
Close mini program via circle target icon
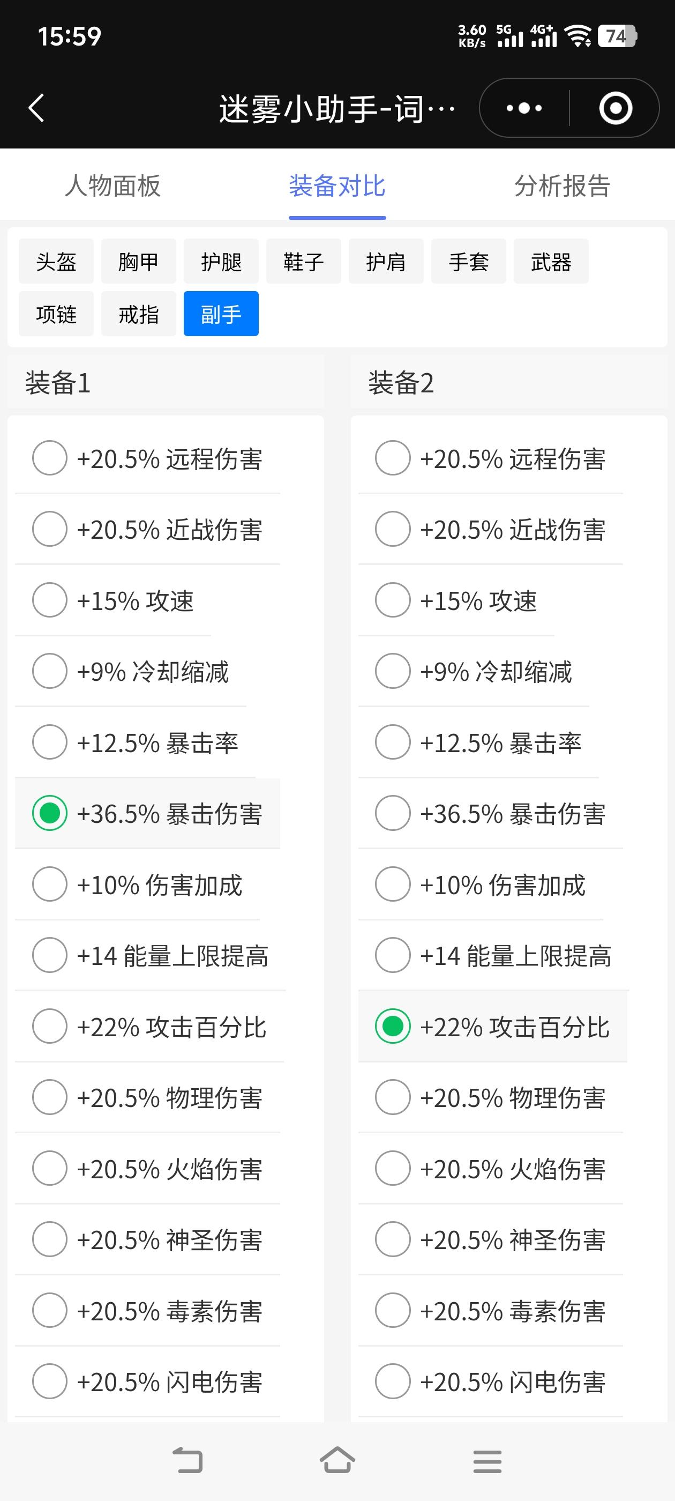tap(615, 108)
